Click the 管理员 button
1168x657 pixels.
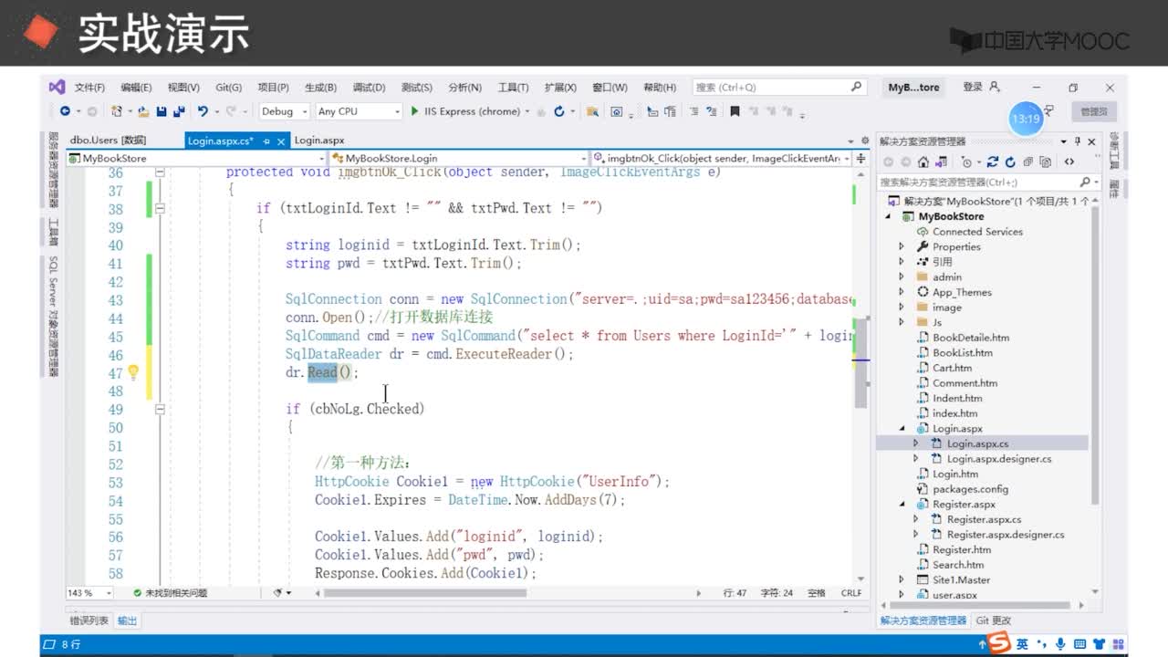coord(1094,111)
